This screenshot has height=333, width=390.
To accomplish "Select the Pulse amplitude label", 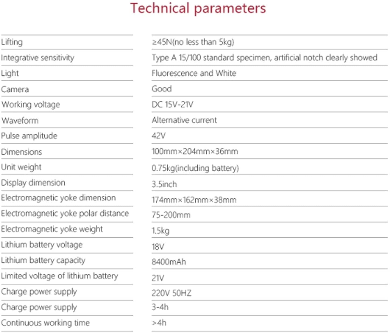I will click(x=29, y=136).
